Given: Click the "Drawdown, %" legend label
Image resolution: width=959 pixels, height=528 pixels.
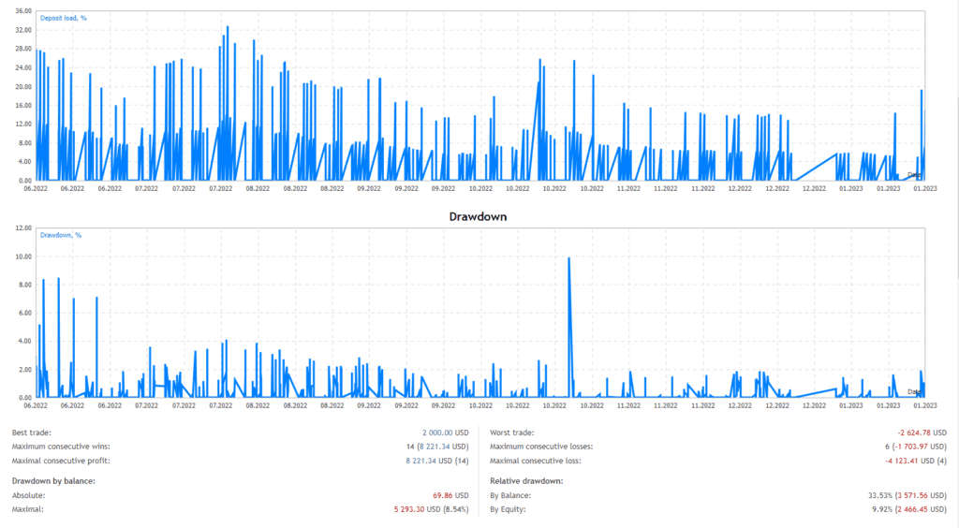Looking at the screenshot, I should click(x=62, y=235).
